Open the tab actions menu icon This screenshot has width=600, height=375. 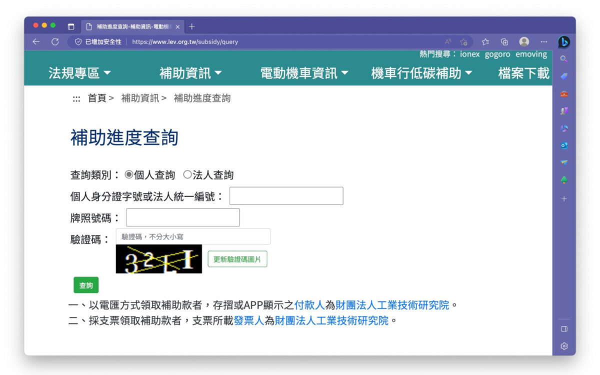[71, 26]
